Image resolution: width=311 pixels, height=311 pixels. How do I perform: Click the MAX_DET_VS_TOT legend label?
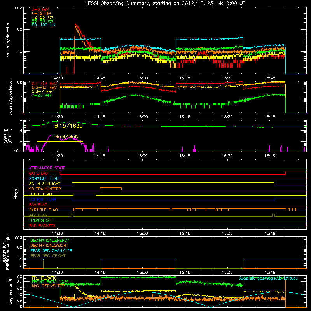click(x=48, y=286)
